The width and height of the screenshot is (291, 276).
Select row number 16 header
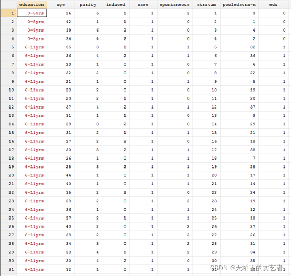point(9,141)
